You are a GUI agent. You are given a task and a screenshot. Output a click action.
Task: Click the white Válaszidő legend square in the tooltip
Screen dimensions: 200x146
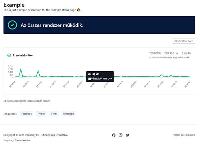coord(89,79)
